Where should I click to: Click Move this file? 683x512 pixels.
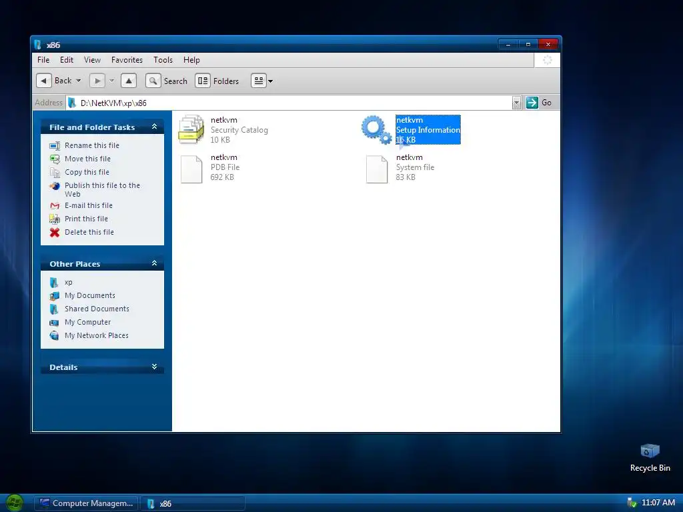(87, 159)
